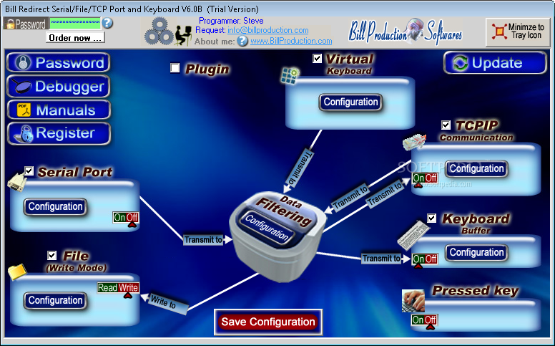Click the Order now button
Image resolution: width=555 pixels, height=346 pixels.
[x=75, y=37]
